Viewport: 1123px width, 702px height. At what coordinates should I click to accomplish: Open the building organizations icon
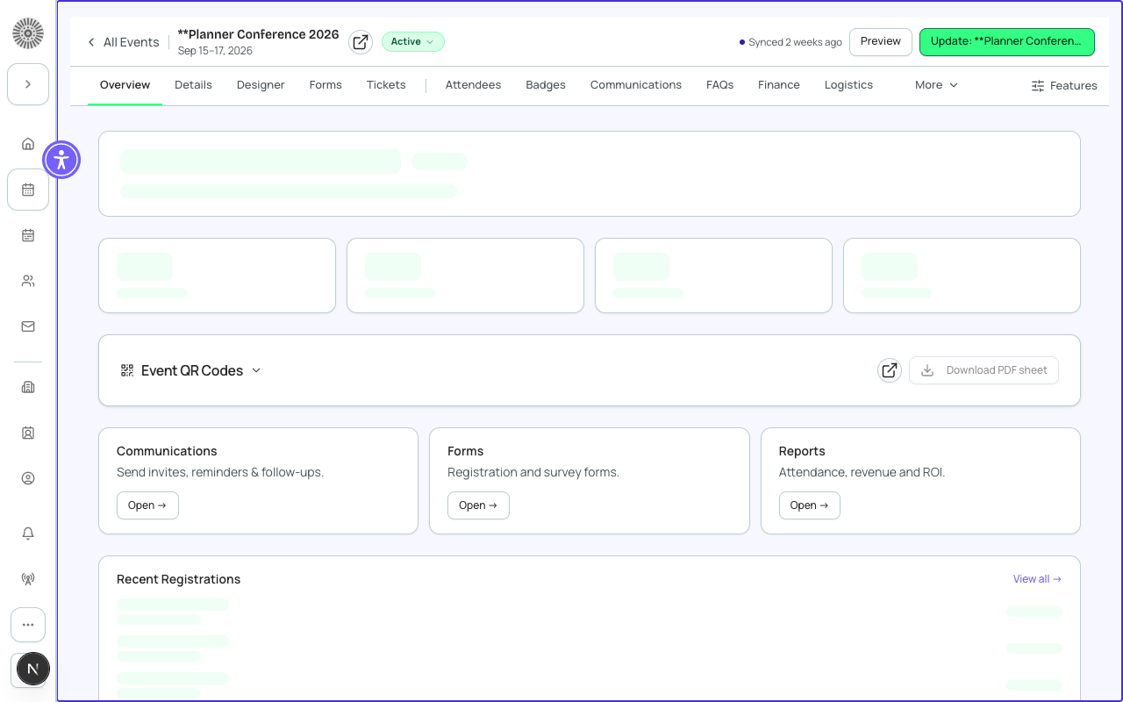tap(28, 387)
